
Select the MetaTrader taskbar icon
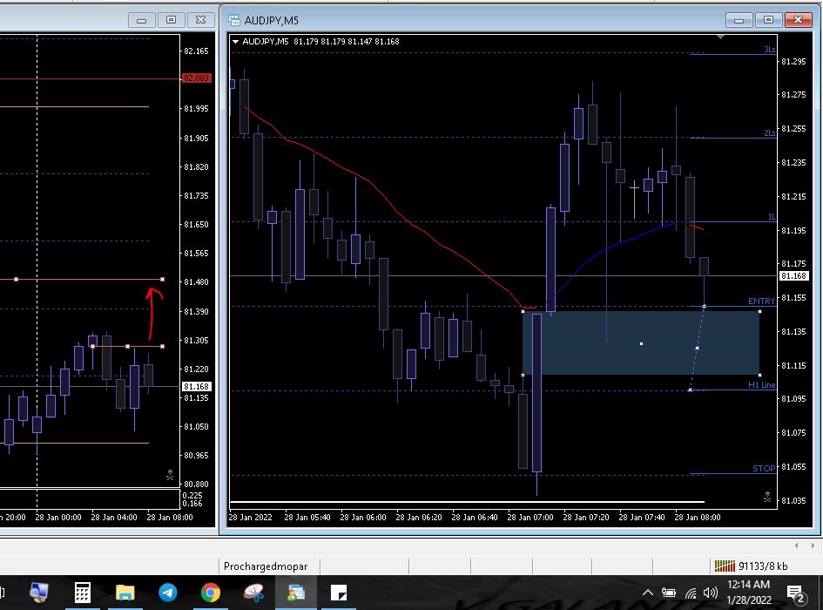click(x=296, y=593)
